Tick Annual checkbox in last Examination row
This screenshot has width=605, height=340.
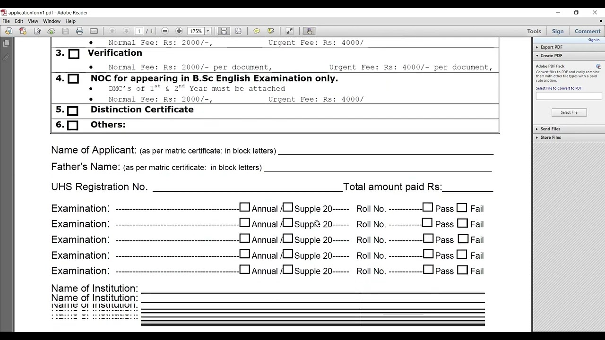pyautogui.click(x=244, y=270)
